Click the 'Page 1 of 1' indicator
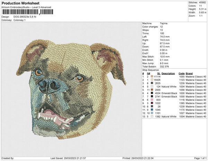Screen dimensions: 208x161 click(200, 158)
